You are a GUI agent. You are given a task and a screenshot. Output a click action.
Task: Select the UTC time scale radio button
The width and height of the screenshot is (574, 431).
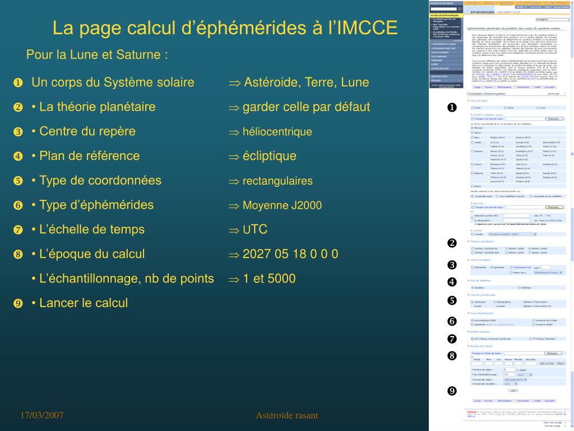472,339
